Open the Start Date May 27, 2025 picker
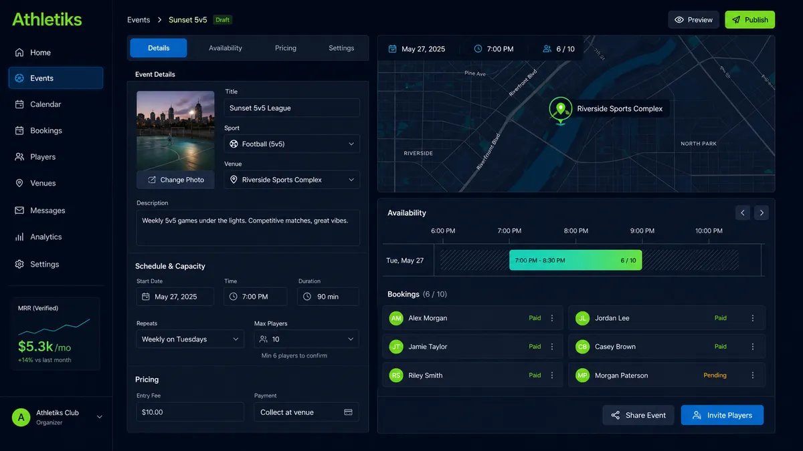The height and width of the screenshot is (451, 803). click(175, 297)
